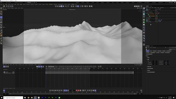Click the Deformer icon in right palette
The width and height of the screenshot is (176, 99).
(144, 28)
